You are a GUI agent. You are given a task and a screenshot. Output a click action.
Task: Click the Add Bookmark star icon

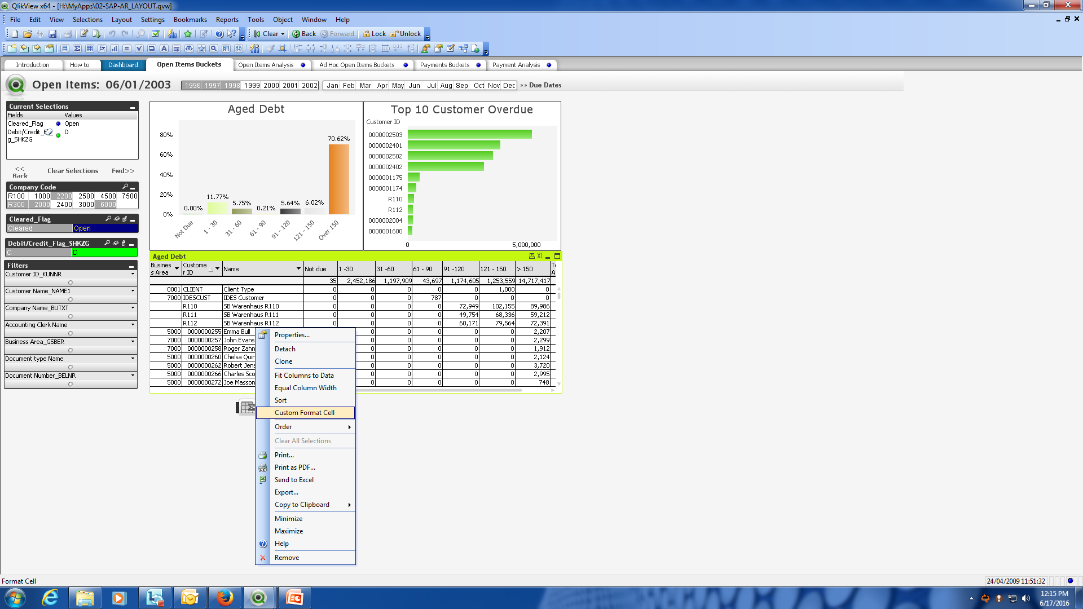pos(188,34)
